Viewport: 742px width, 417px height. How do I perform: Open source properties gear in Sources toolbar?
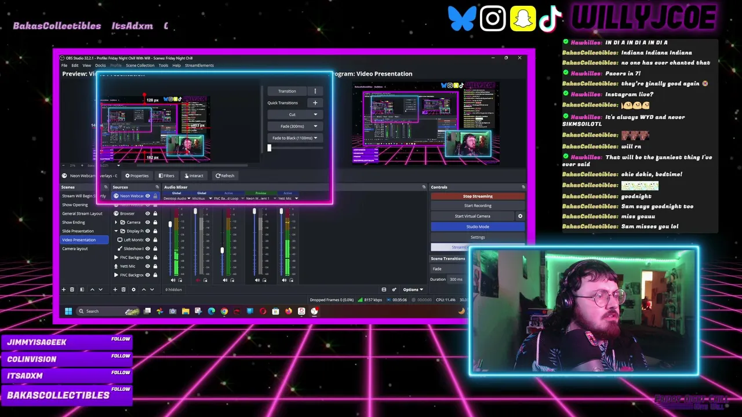tap(133, 290)
